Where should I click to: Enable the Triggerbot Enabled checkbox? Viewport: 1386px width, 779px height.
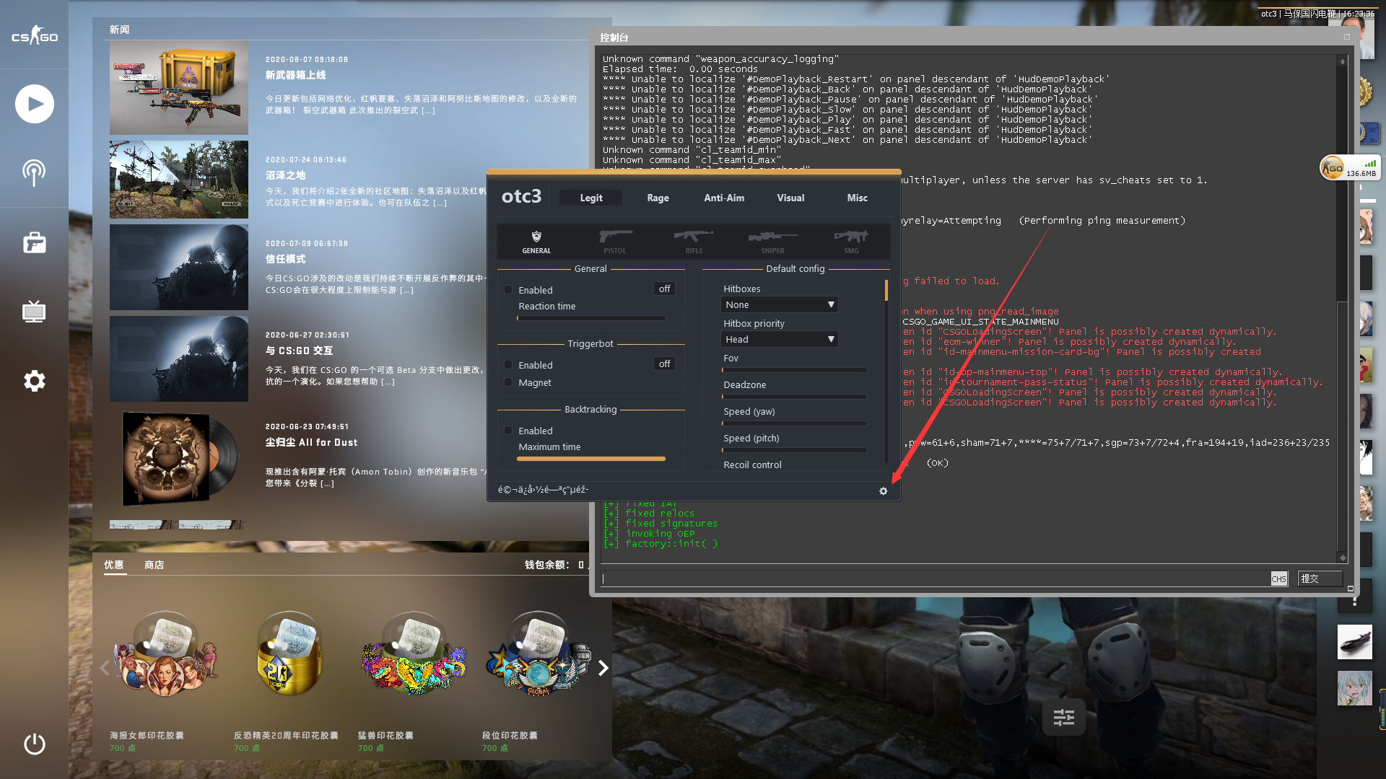[x=508, y=364]
